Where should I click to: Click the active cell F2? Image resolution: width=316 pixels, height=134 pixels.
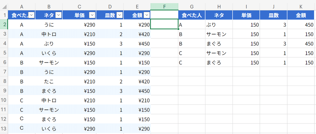(164, 24)
